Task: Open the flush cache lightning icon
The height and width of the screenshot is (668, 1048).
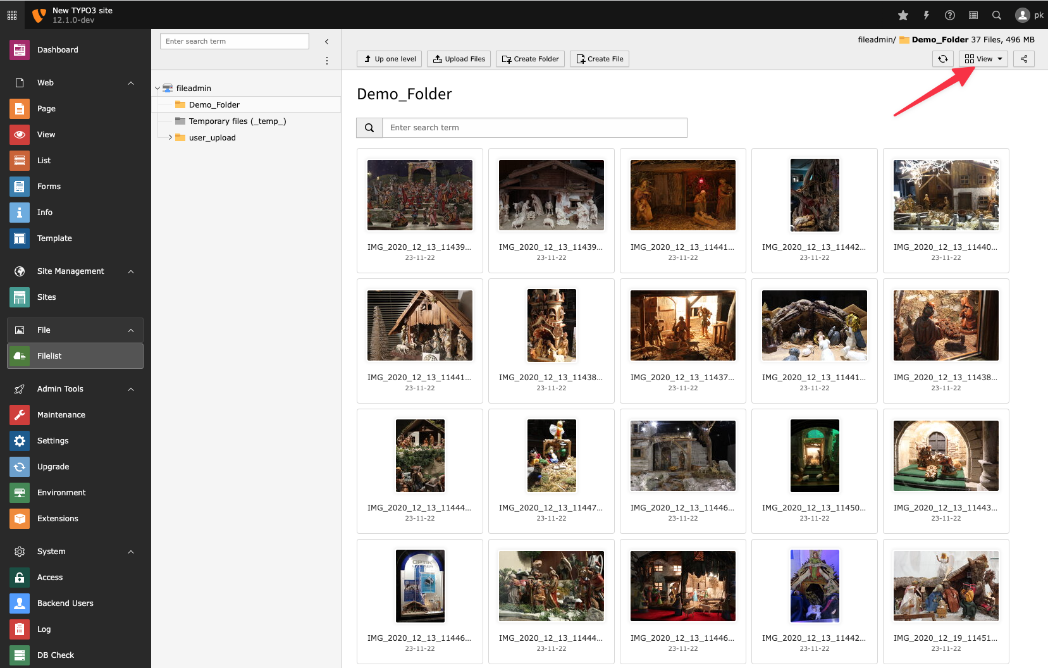Action: pos(926,15)
